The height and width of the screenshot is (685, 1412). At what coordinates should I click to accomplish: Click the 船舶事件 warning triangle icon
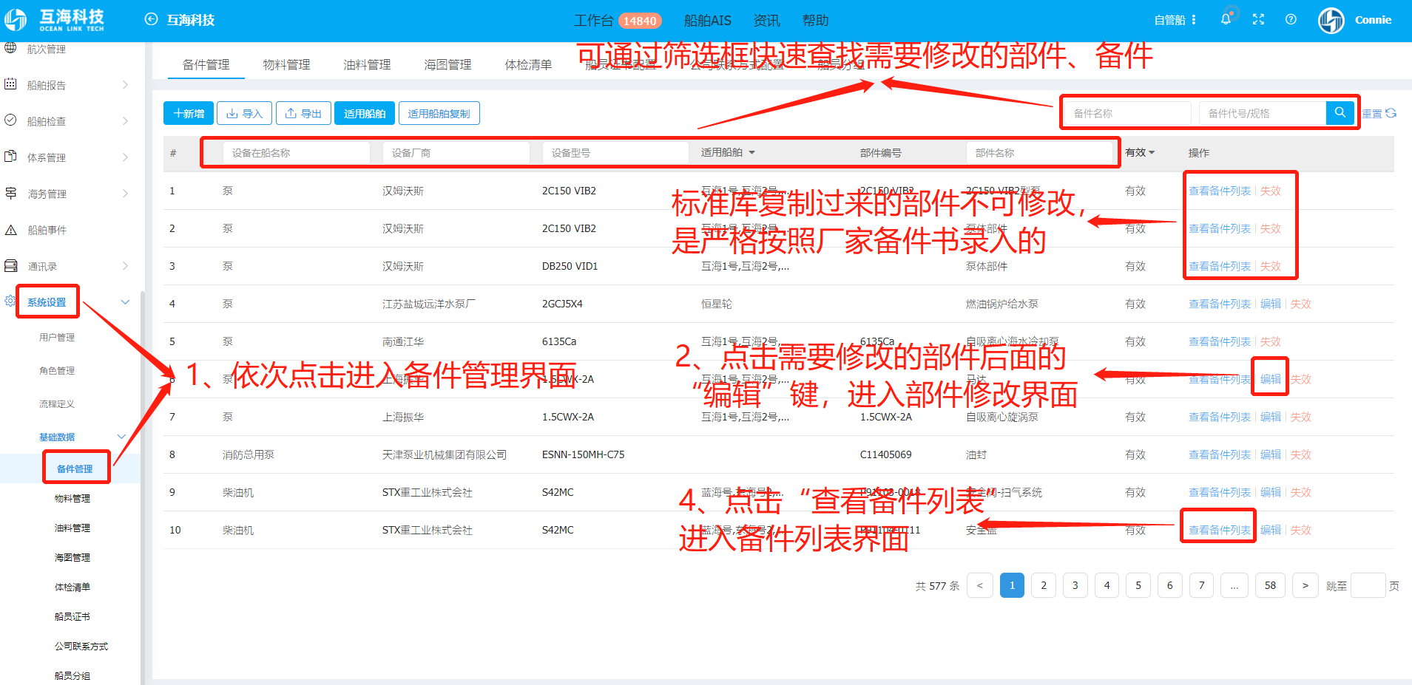10,230
